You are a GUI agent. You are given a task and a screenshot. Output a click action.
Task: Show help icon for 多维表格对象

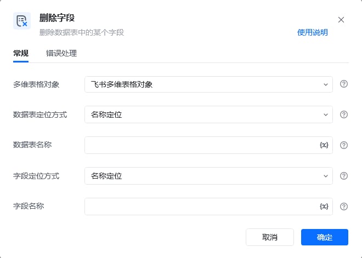pyautogui.click(x=344, y=84)
